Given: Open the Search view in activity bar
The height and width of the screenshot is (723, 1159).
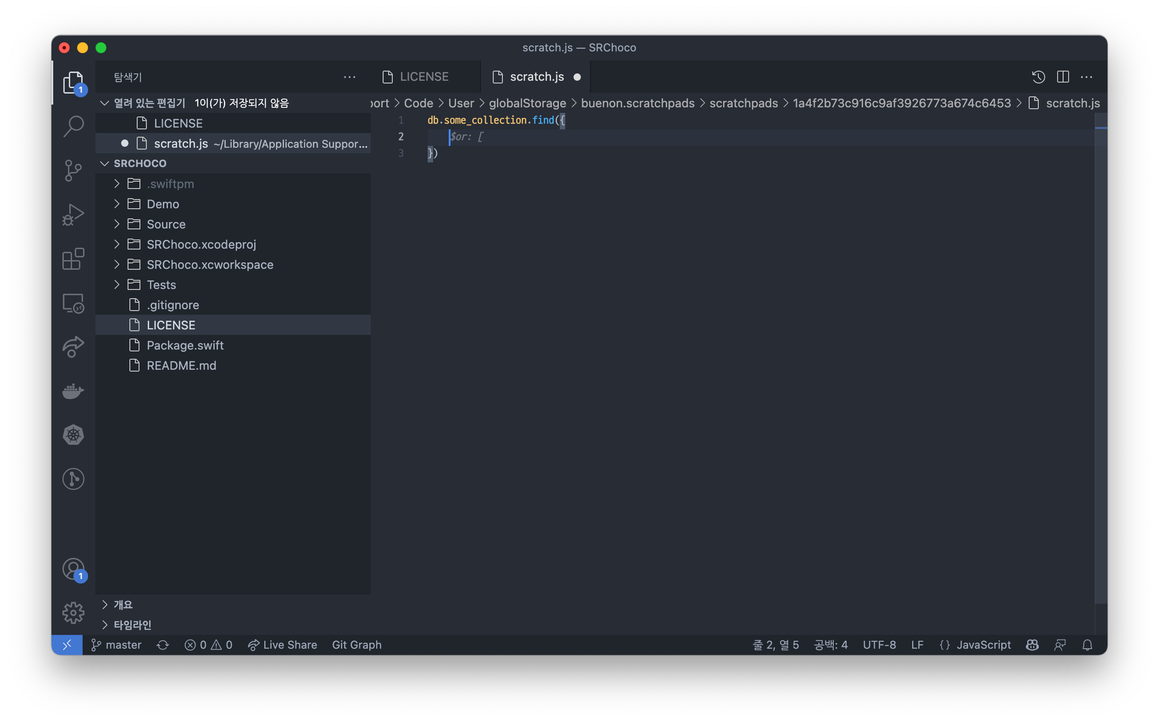Looking at the screenshot, I should click(x=73, y=127).
